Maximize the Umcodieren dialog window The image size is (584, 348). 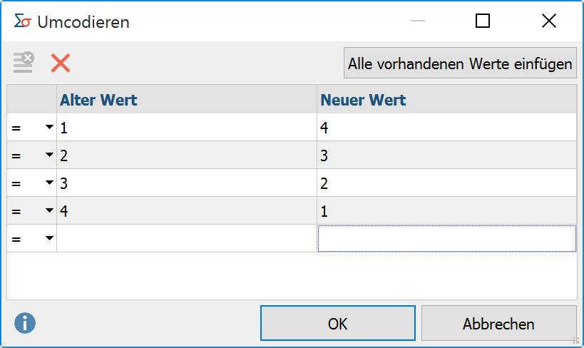tap(483, 21)
